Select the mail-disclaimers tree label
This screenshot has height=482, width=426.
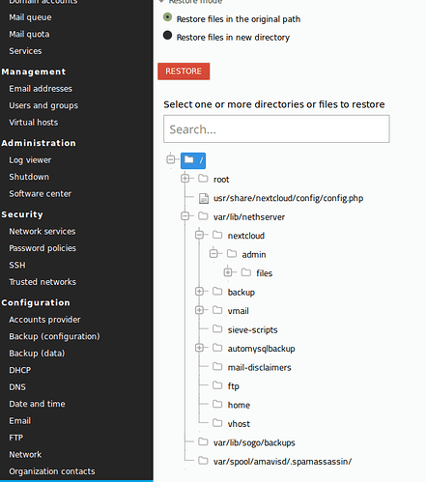click(259, 368)
